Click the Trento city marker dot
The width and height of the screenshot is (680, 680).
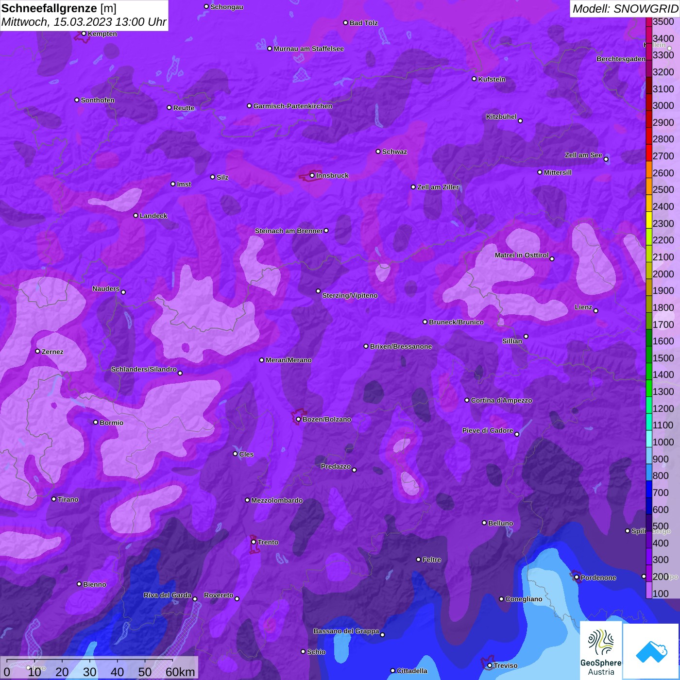pos(254,542)
